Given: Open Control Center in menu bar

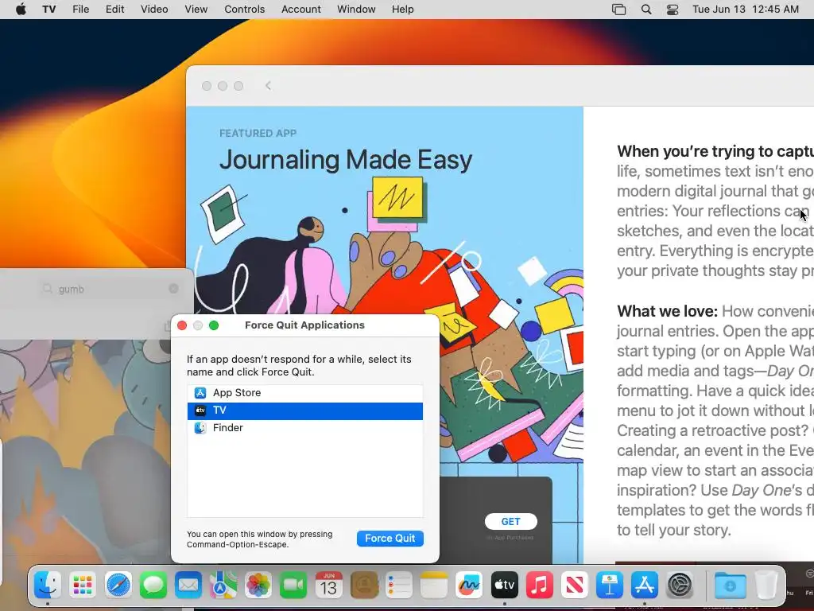Looking at the screenshot, I should tap(673, 10).
